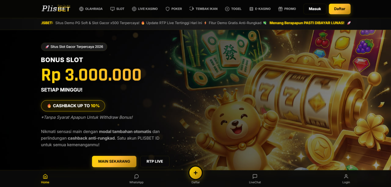Click the Login person icon
The width and height of the screenshot is (391, 187).
(346, 176)
